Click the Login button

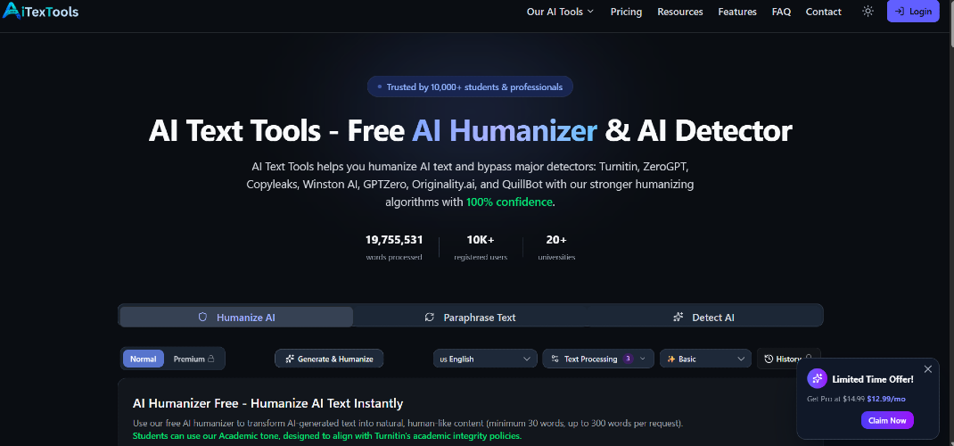pos(913,12)
